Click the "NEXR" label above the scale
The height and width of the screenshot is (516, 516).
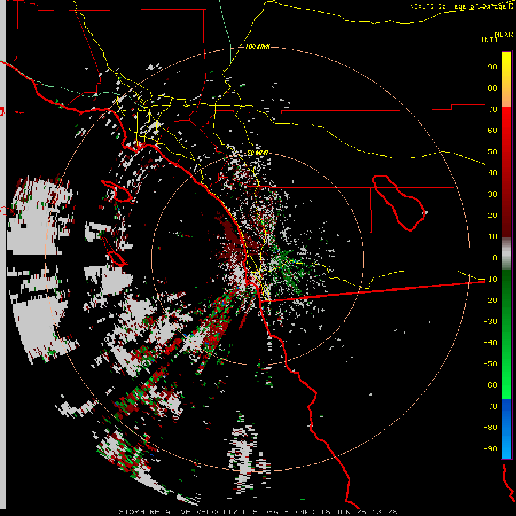[503, 34]
